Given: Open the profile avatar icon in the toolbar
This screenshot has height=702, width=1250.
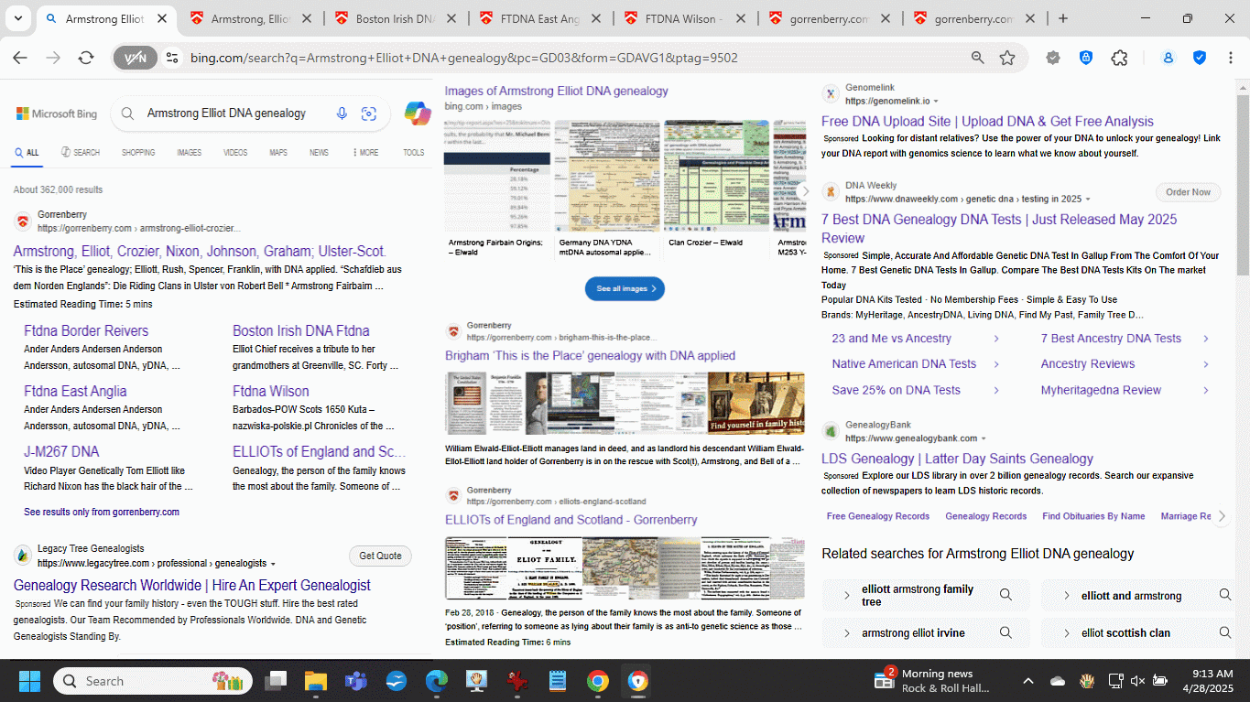Looking at the screenshot, I should [1168, 58].
